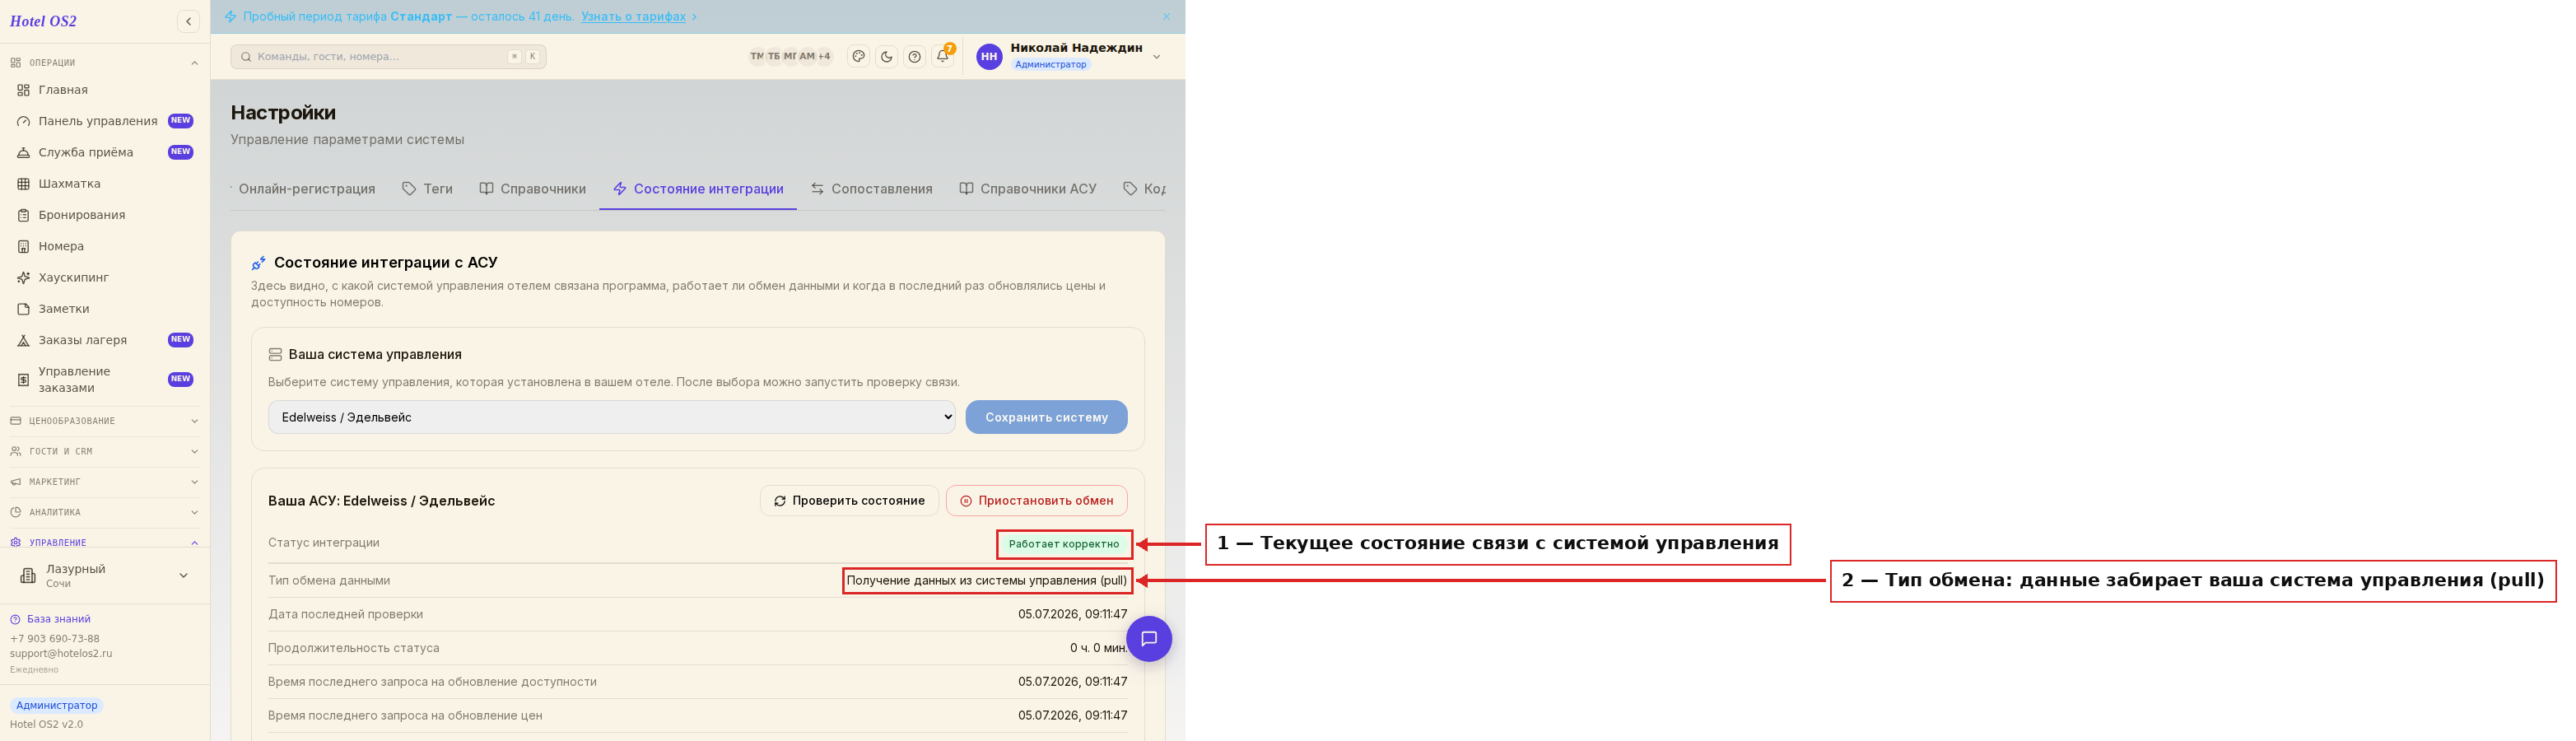
Task: Switch to the Справочники АСУ tab
Action: (x=1028, y=189)
